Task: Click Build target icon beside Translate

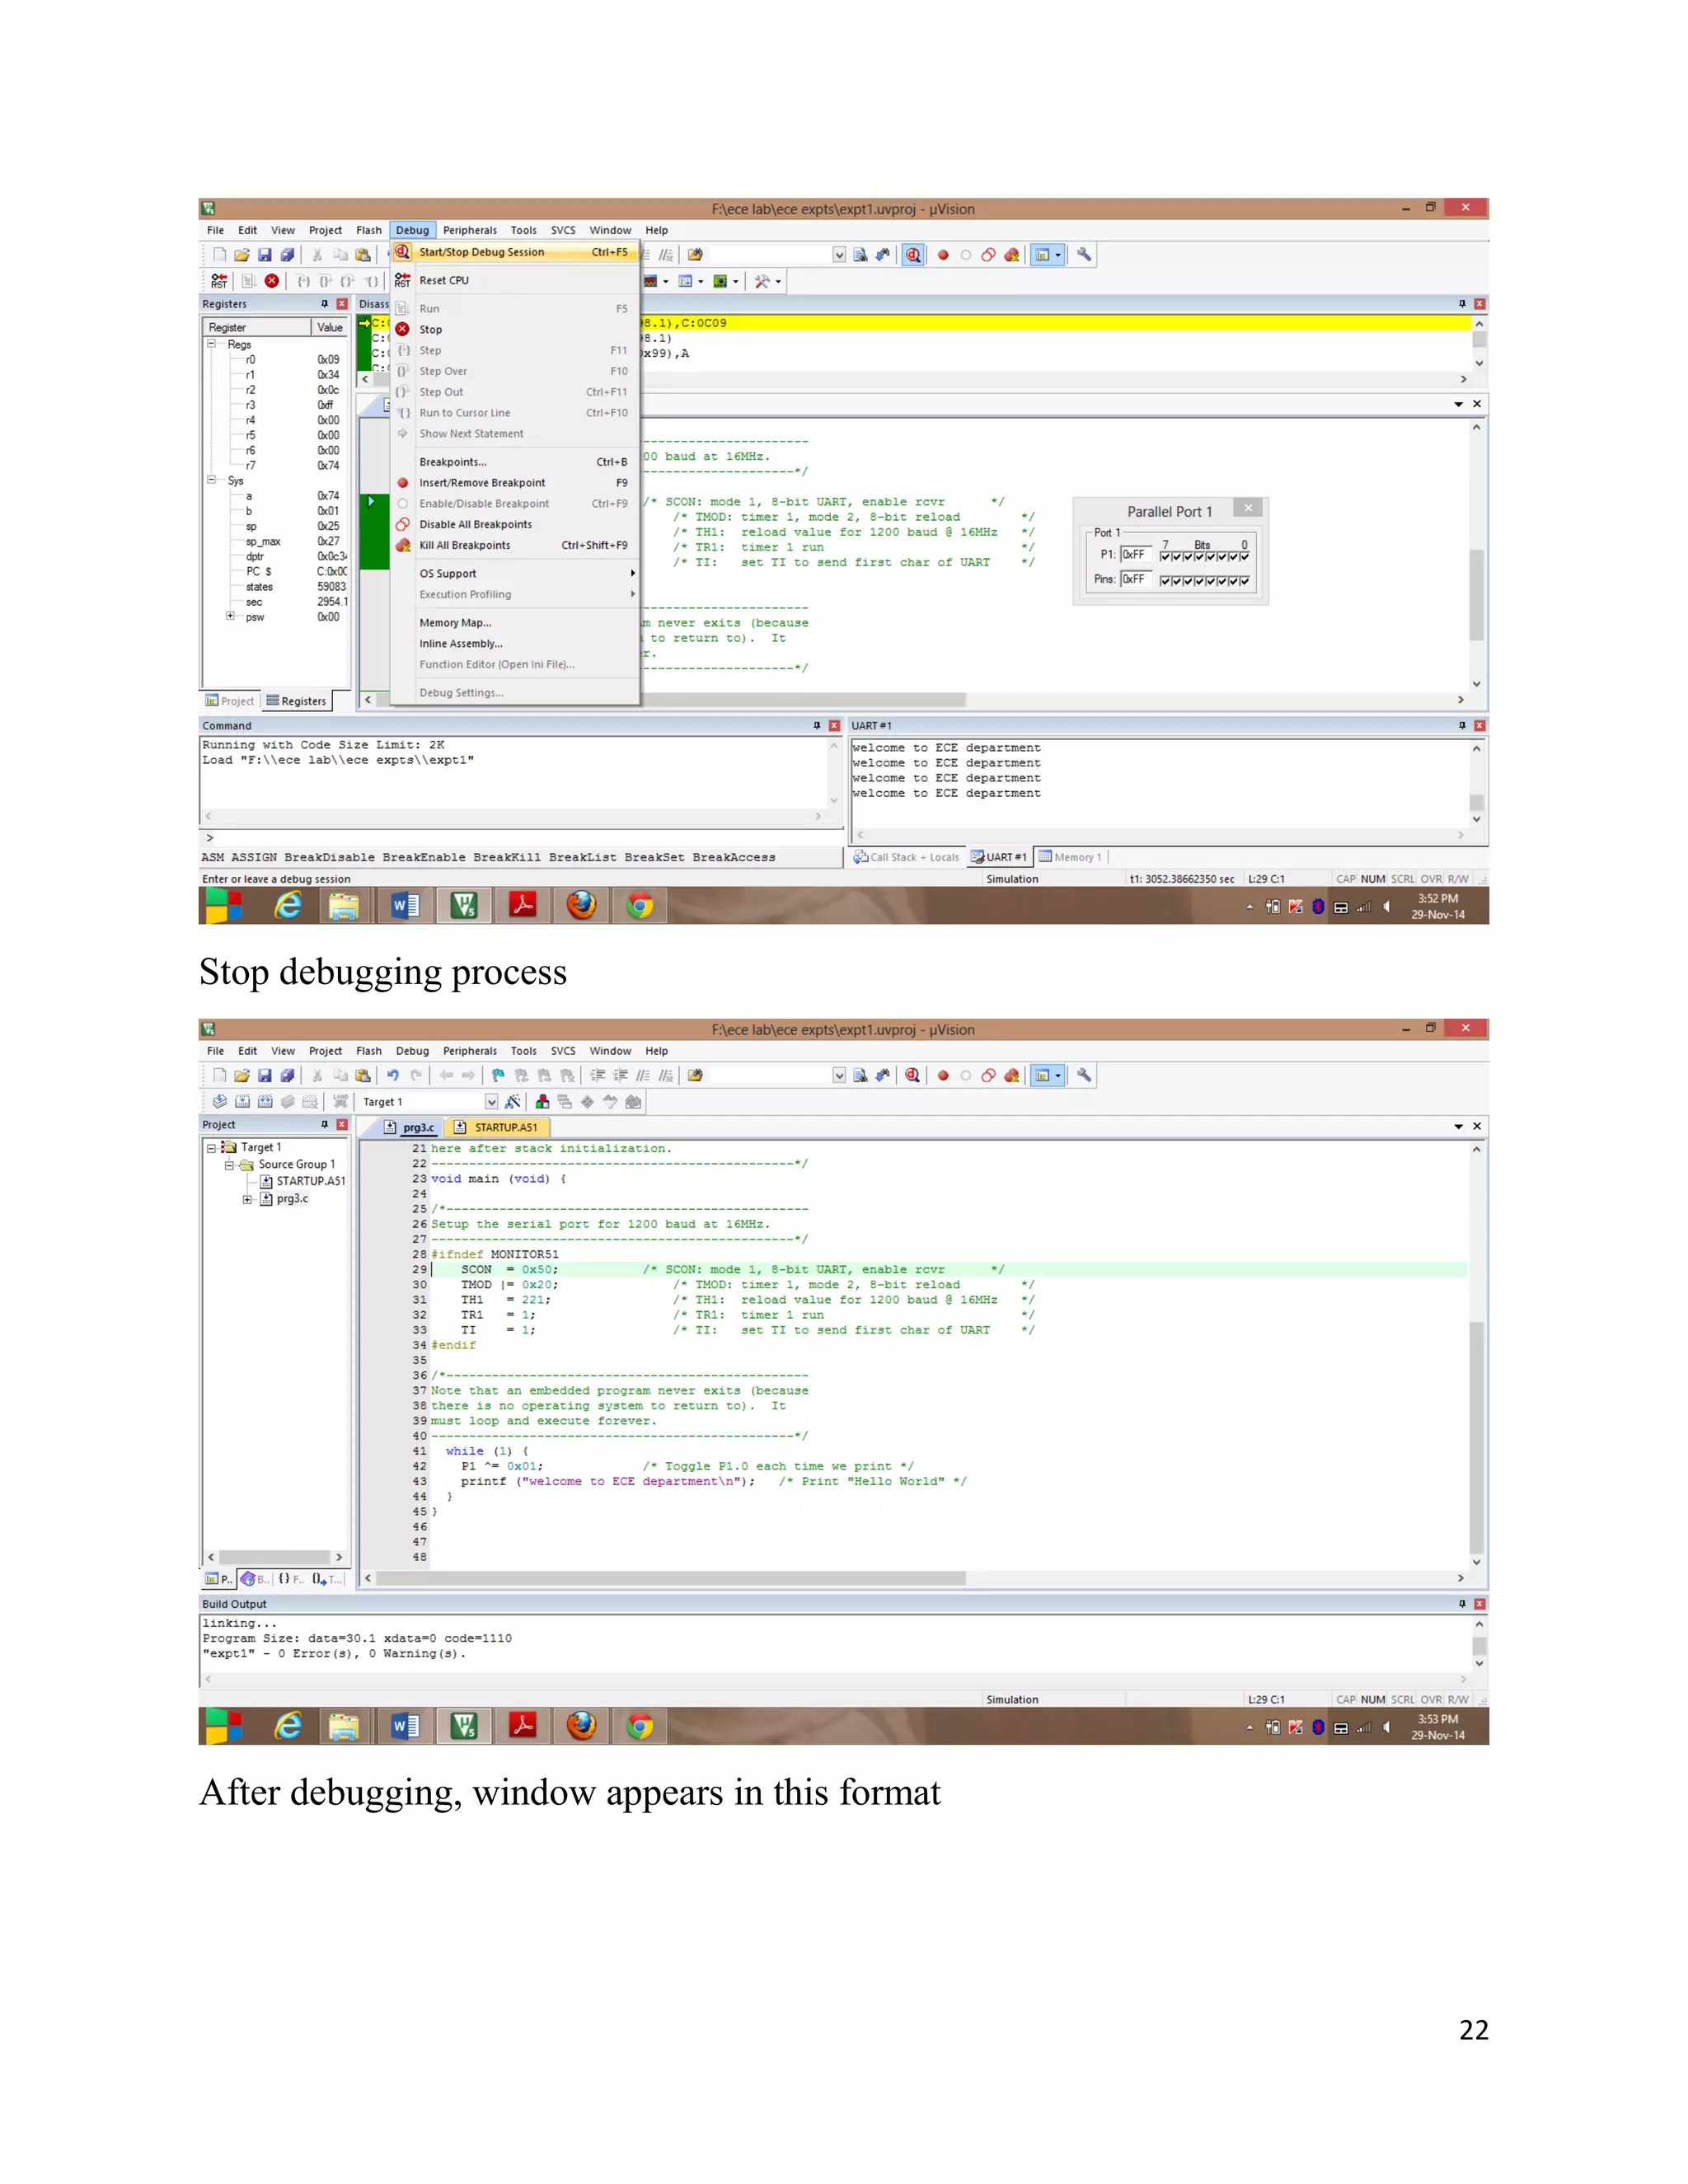Action: (242, 1101)
